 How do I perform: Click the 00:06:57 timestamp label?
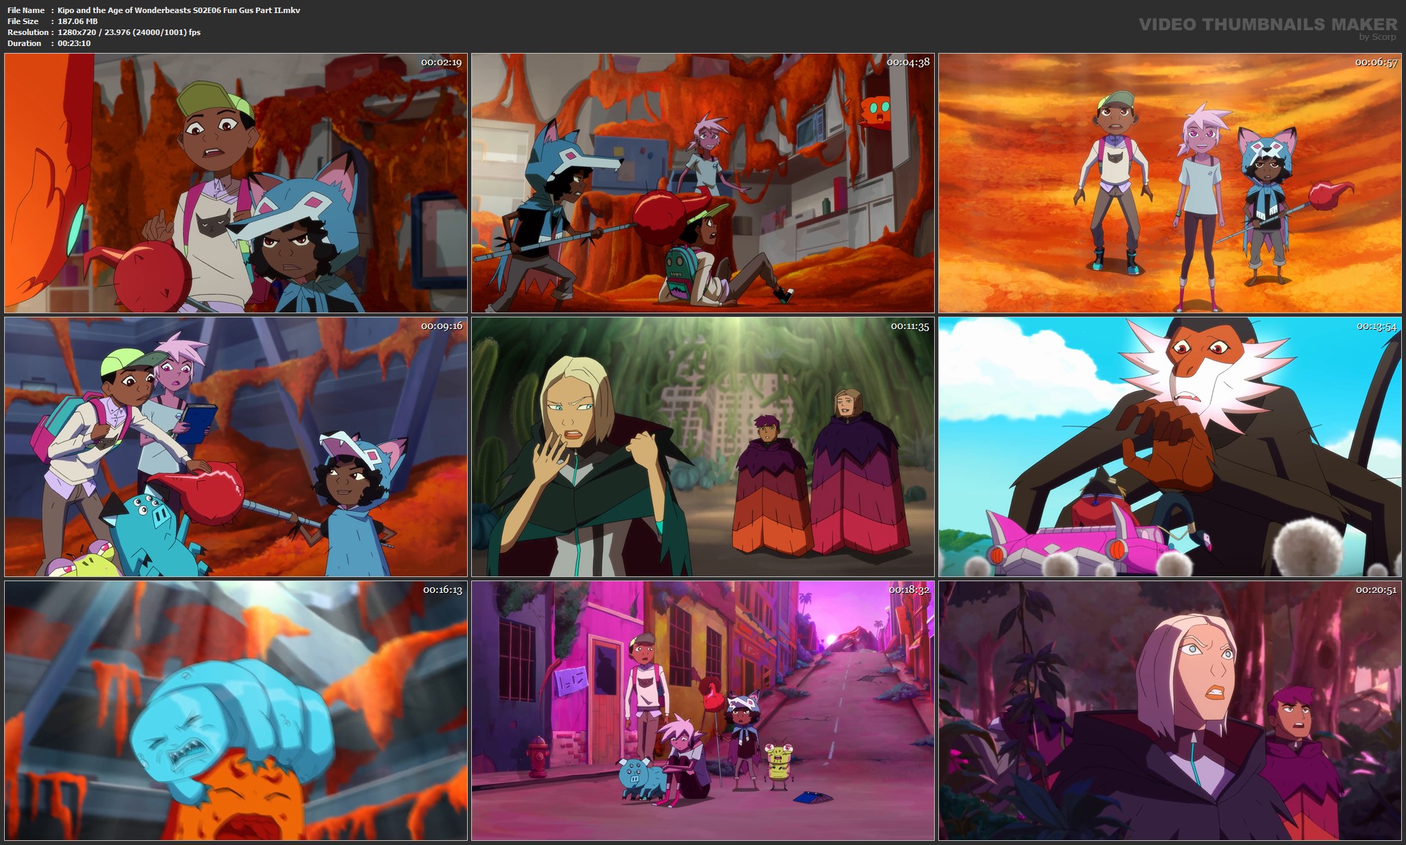[x=1376, y=63]
